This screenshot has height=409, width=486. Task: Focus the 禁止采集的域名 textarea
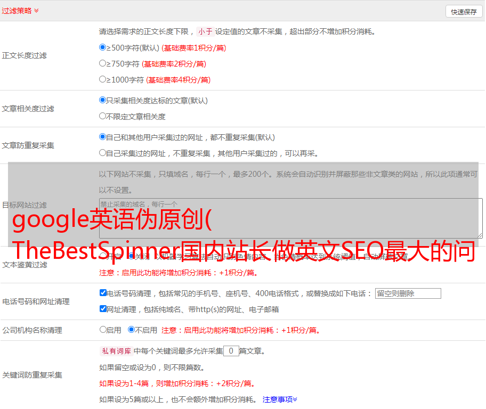tap(291, 218)
